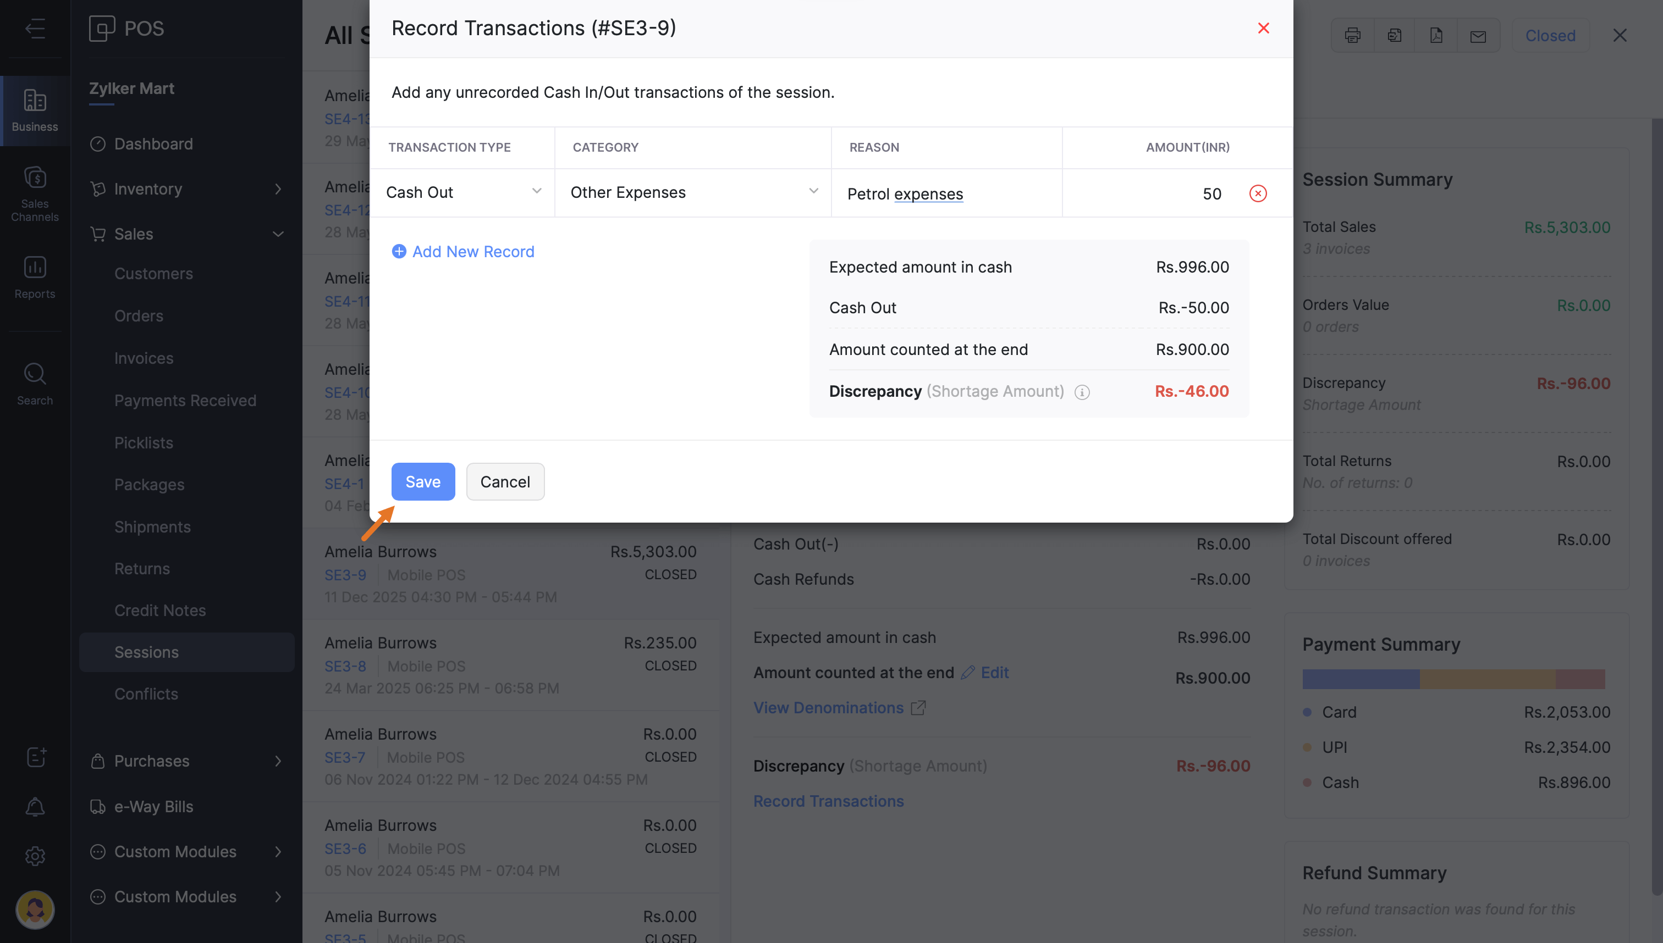
Task: Open the notifications bell icon
Action: 35,807
